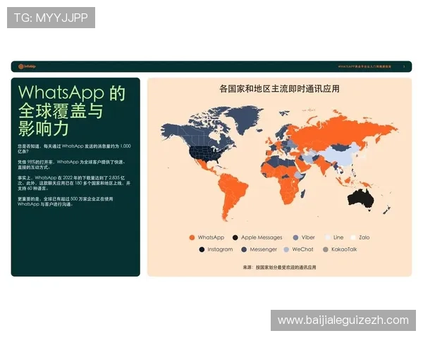The image size is (423, 338).
Task: Click the Instagram legend color dot
Action: (202, 249)
